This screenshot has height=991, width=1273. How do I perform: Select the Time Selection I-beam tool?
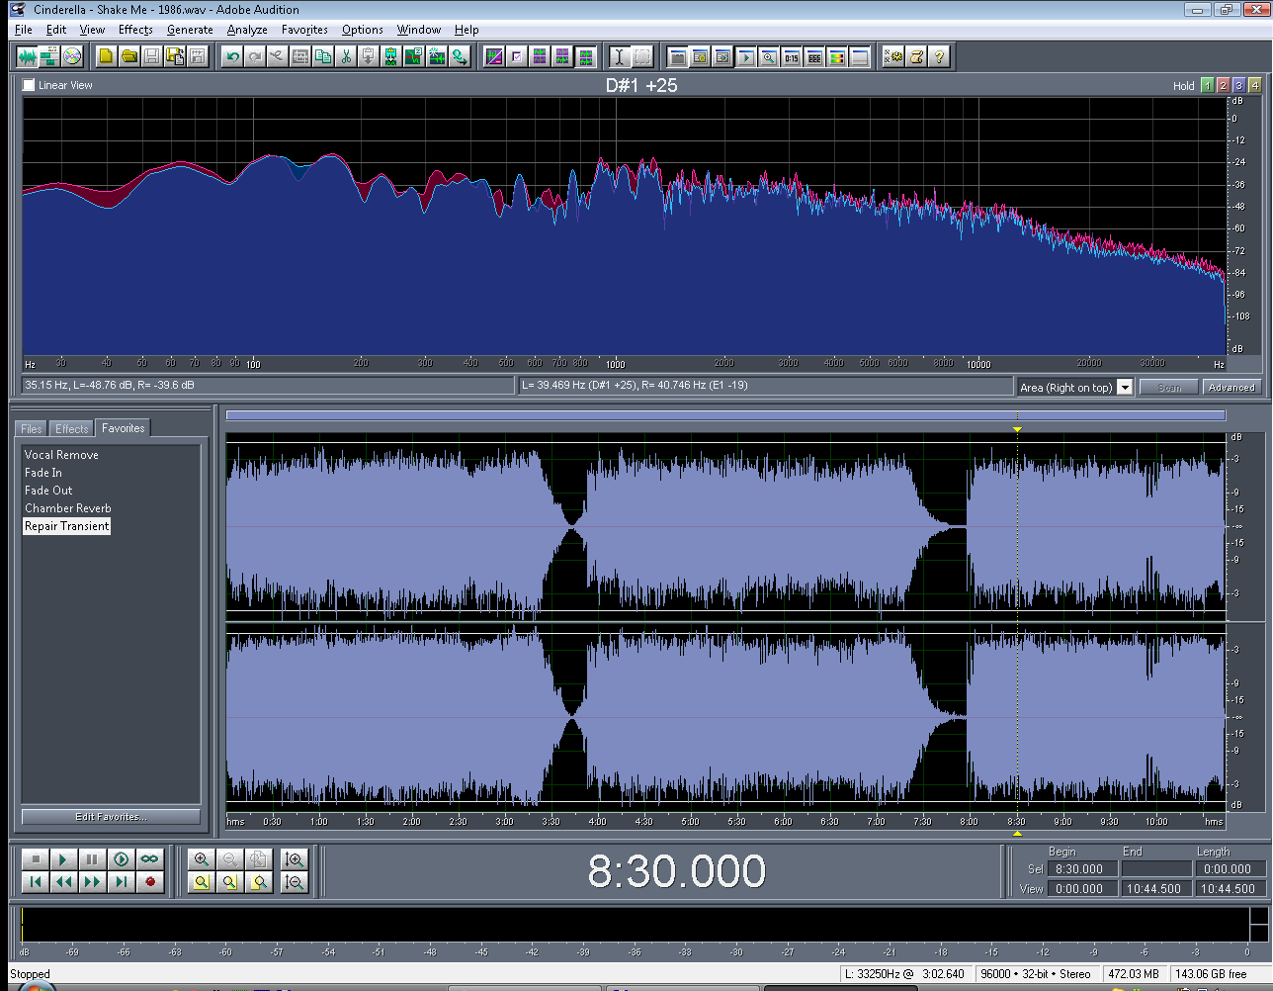pyautogui.click(x=619, y=56)
